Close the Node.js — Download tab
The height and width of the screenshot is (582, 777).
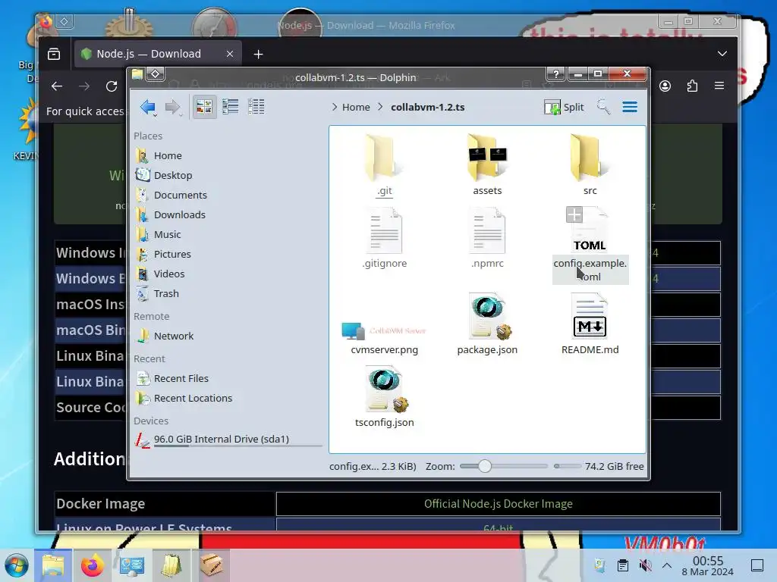point(229,54)
